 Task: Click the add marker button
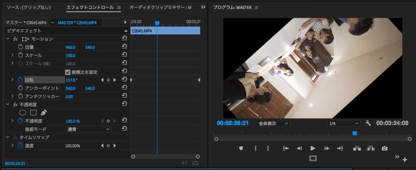(x=241, y=148)
